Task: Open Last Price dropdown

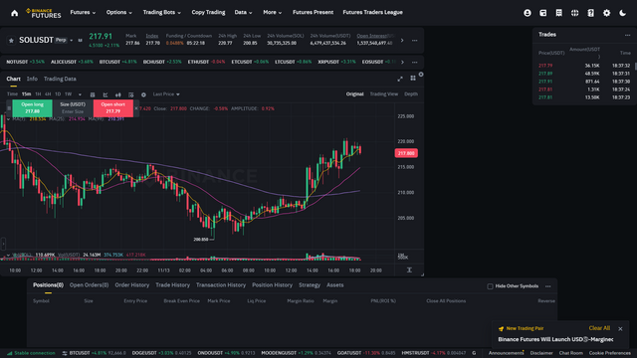Action: [x=166, y=94]
